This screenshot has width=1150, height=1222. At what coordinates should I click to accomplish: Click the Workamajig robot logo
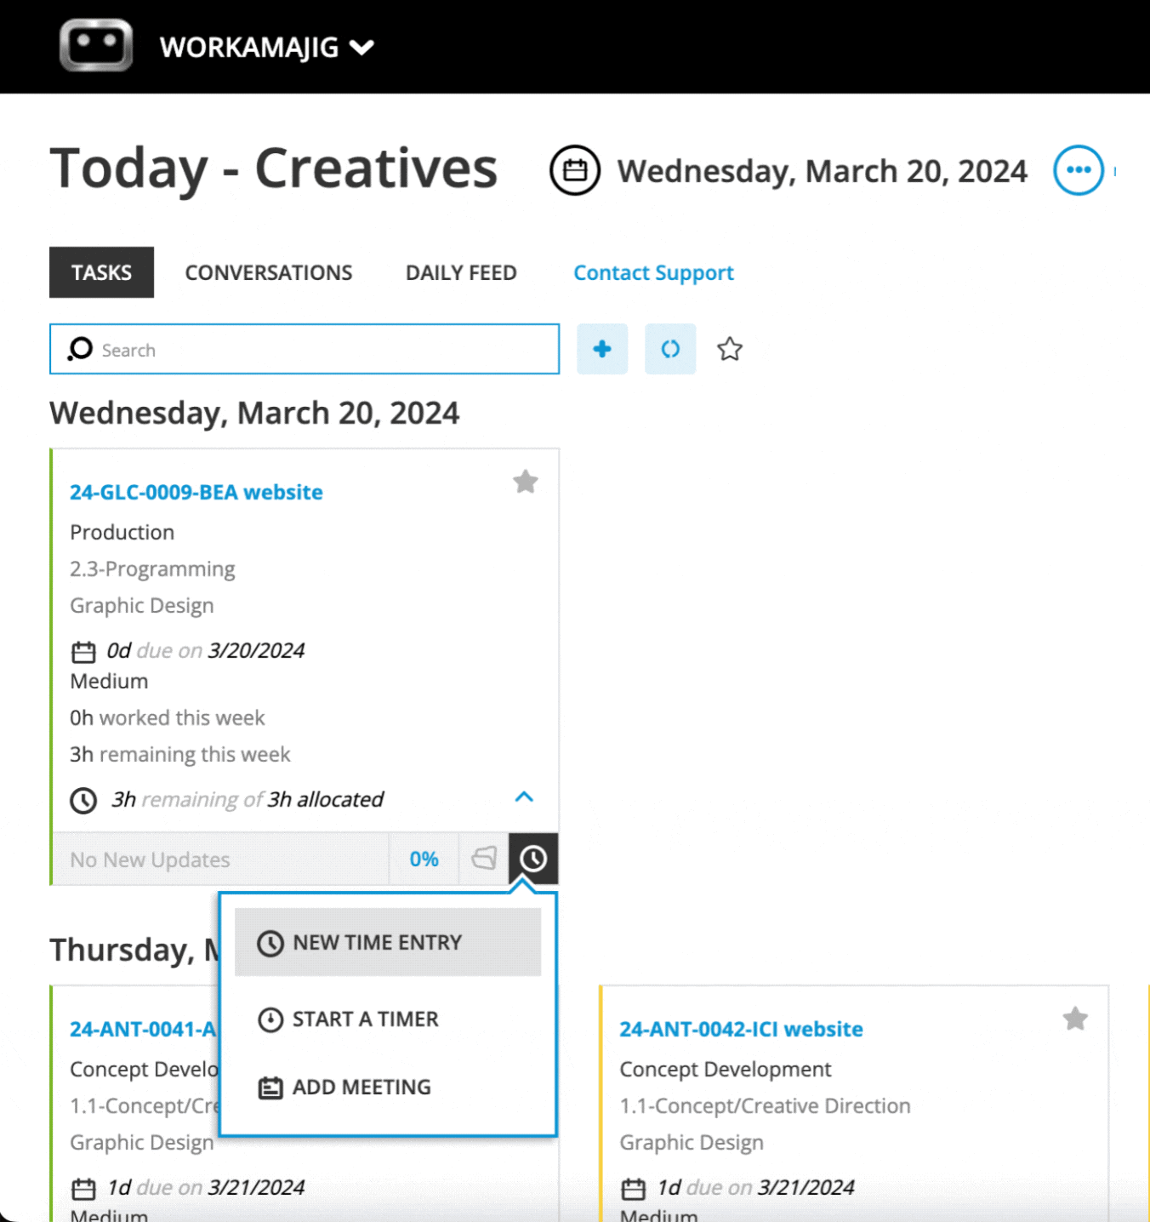pyautogui.click(x=96, y=45)
